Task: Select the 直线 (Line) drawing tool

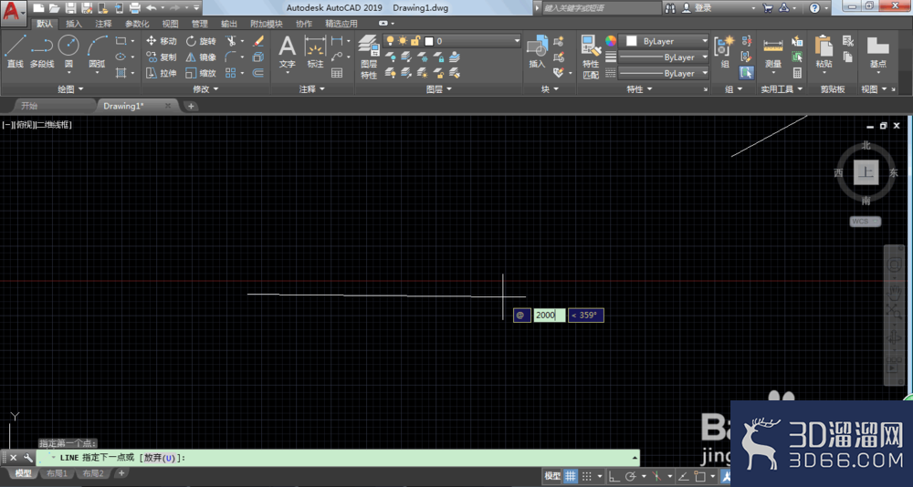Action: click(16, 52)
